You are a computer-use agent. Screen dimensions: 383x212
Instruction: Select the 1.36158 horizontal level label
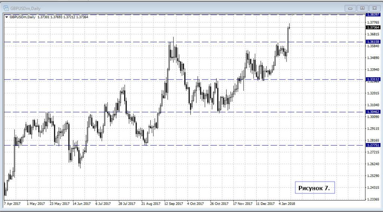coord(373,42)
